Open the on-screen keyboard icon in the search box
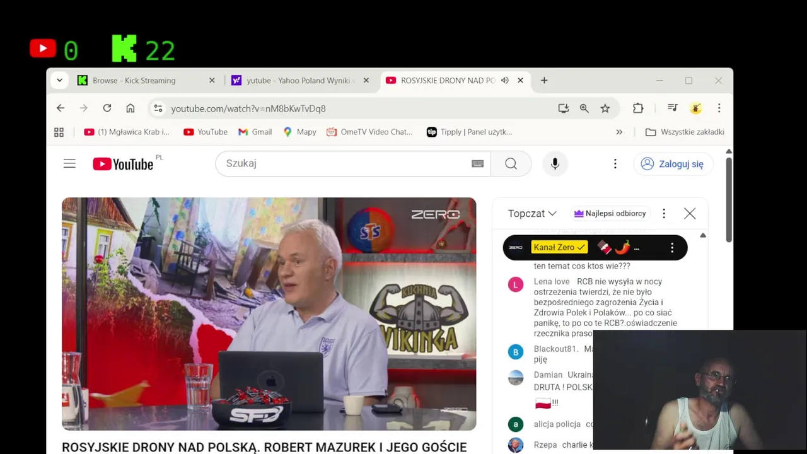The image size is (807, 454). click(x=478, y=164)
